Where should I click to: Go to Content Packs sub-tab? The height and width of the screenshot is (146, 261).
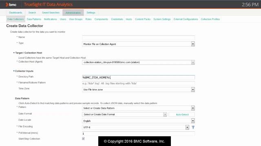click(143, 19)
